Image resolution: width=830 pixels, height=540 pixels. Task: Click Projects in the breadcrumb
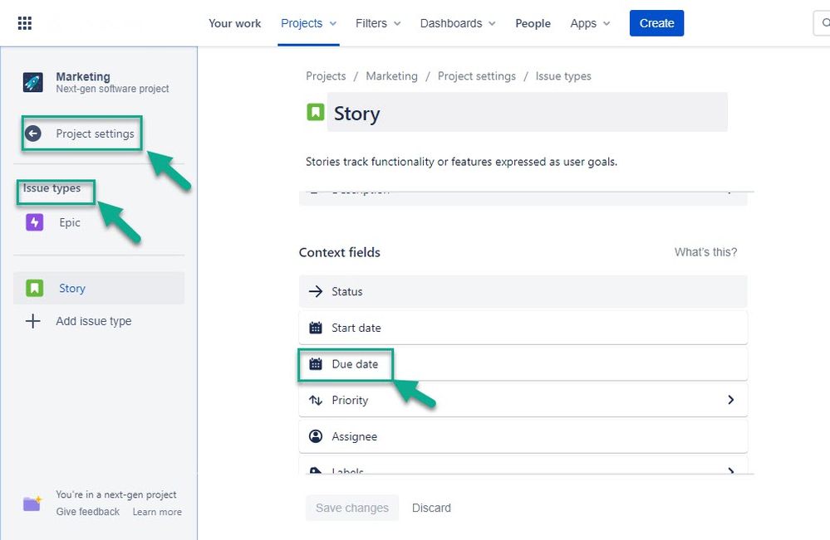tap(326, 76)
